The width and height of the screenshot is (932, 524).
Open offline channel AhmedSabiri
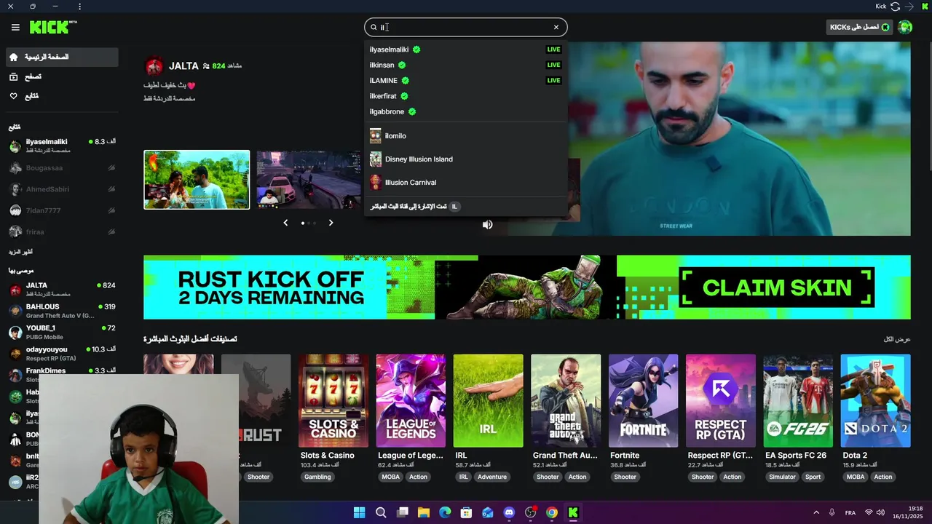tap(62, 189)
